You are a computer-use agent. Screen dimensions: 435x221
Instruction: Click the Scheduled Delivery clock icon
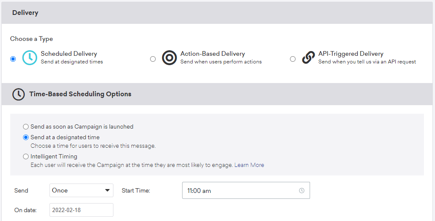pyautogui.click(x=29, y=58)
